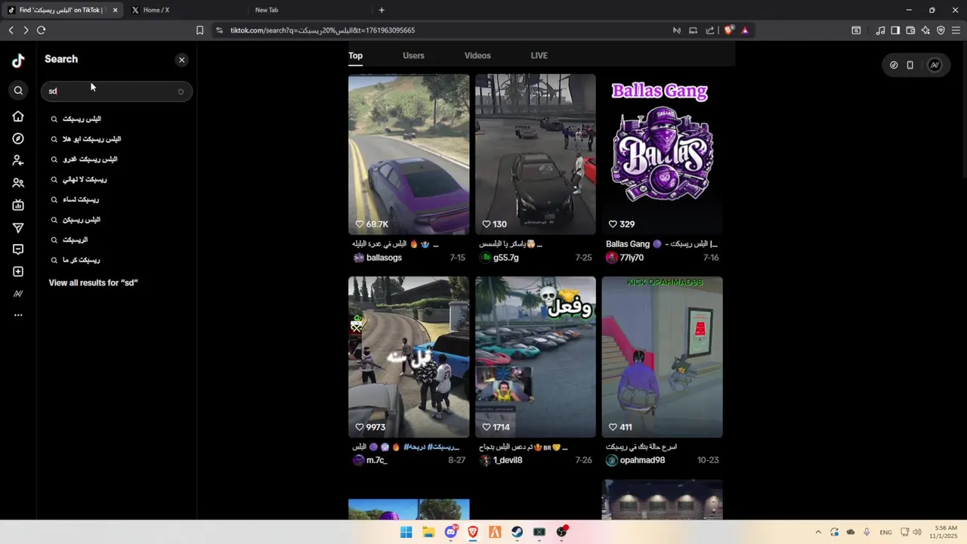The height and width of the screenshot is (544, 967).
Task: Select the third search suggestion in the list
Action: tap(117, 159)
